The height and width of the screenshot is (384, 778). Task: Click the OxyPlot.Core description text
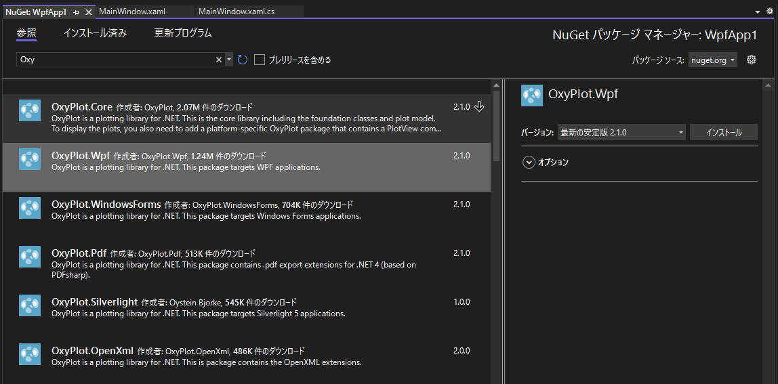(247, 123)
